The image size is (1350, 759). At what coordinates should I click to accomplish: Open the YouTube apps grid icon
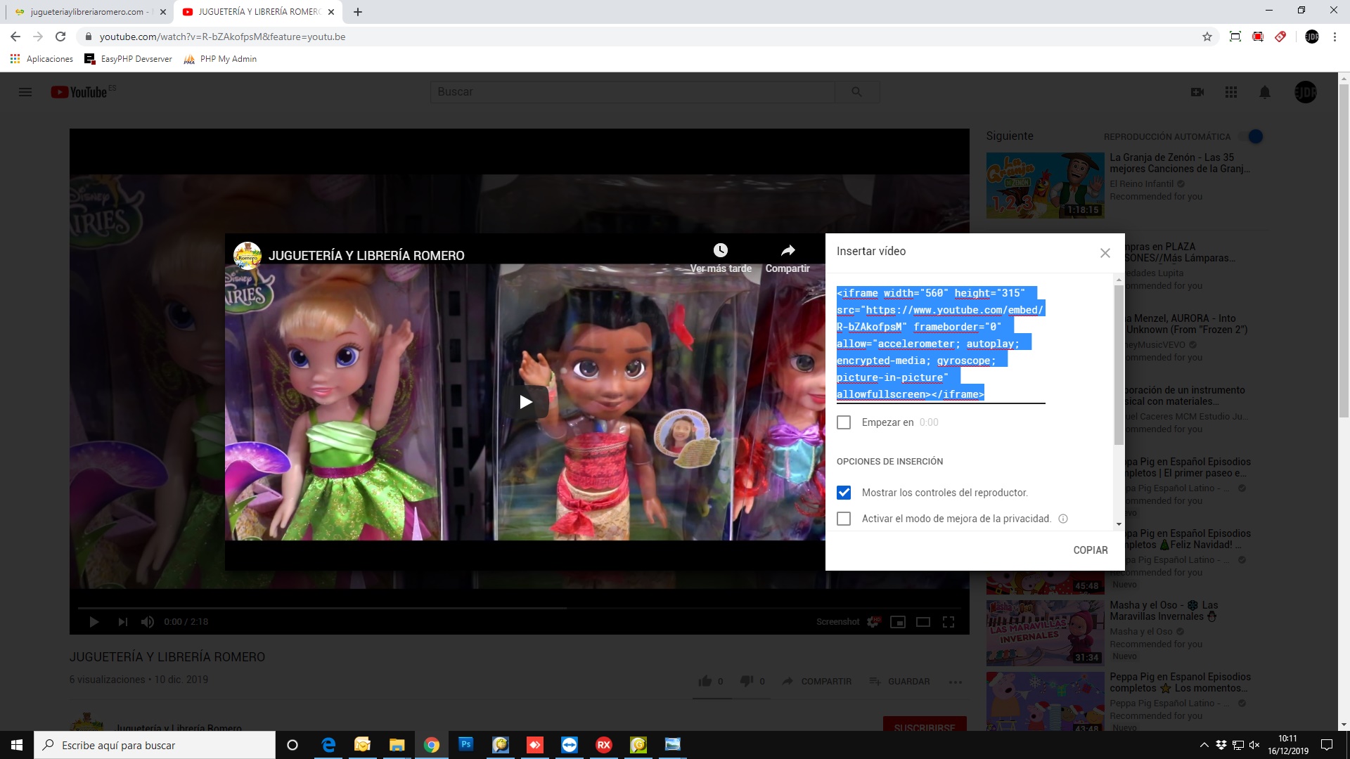click(1231, 92)
